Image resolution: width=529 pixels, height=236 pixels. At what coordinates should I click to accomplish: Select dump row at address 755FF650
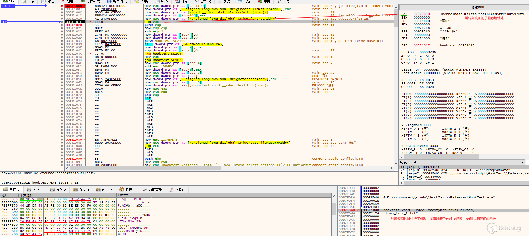[x=75, y=199]
